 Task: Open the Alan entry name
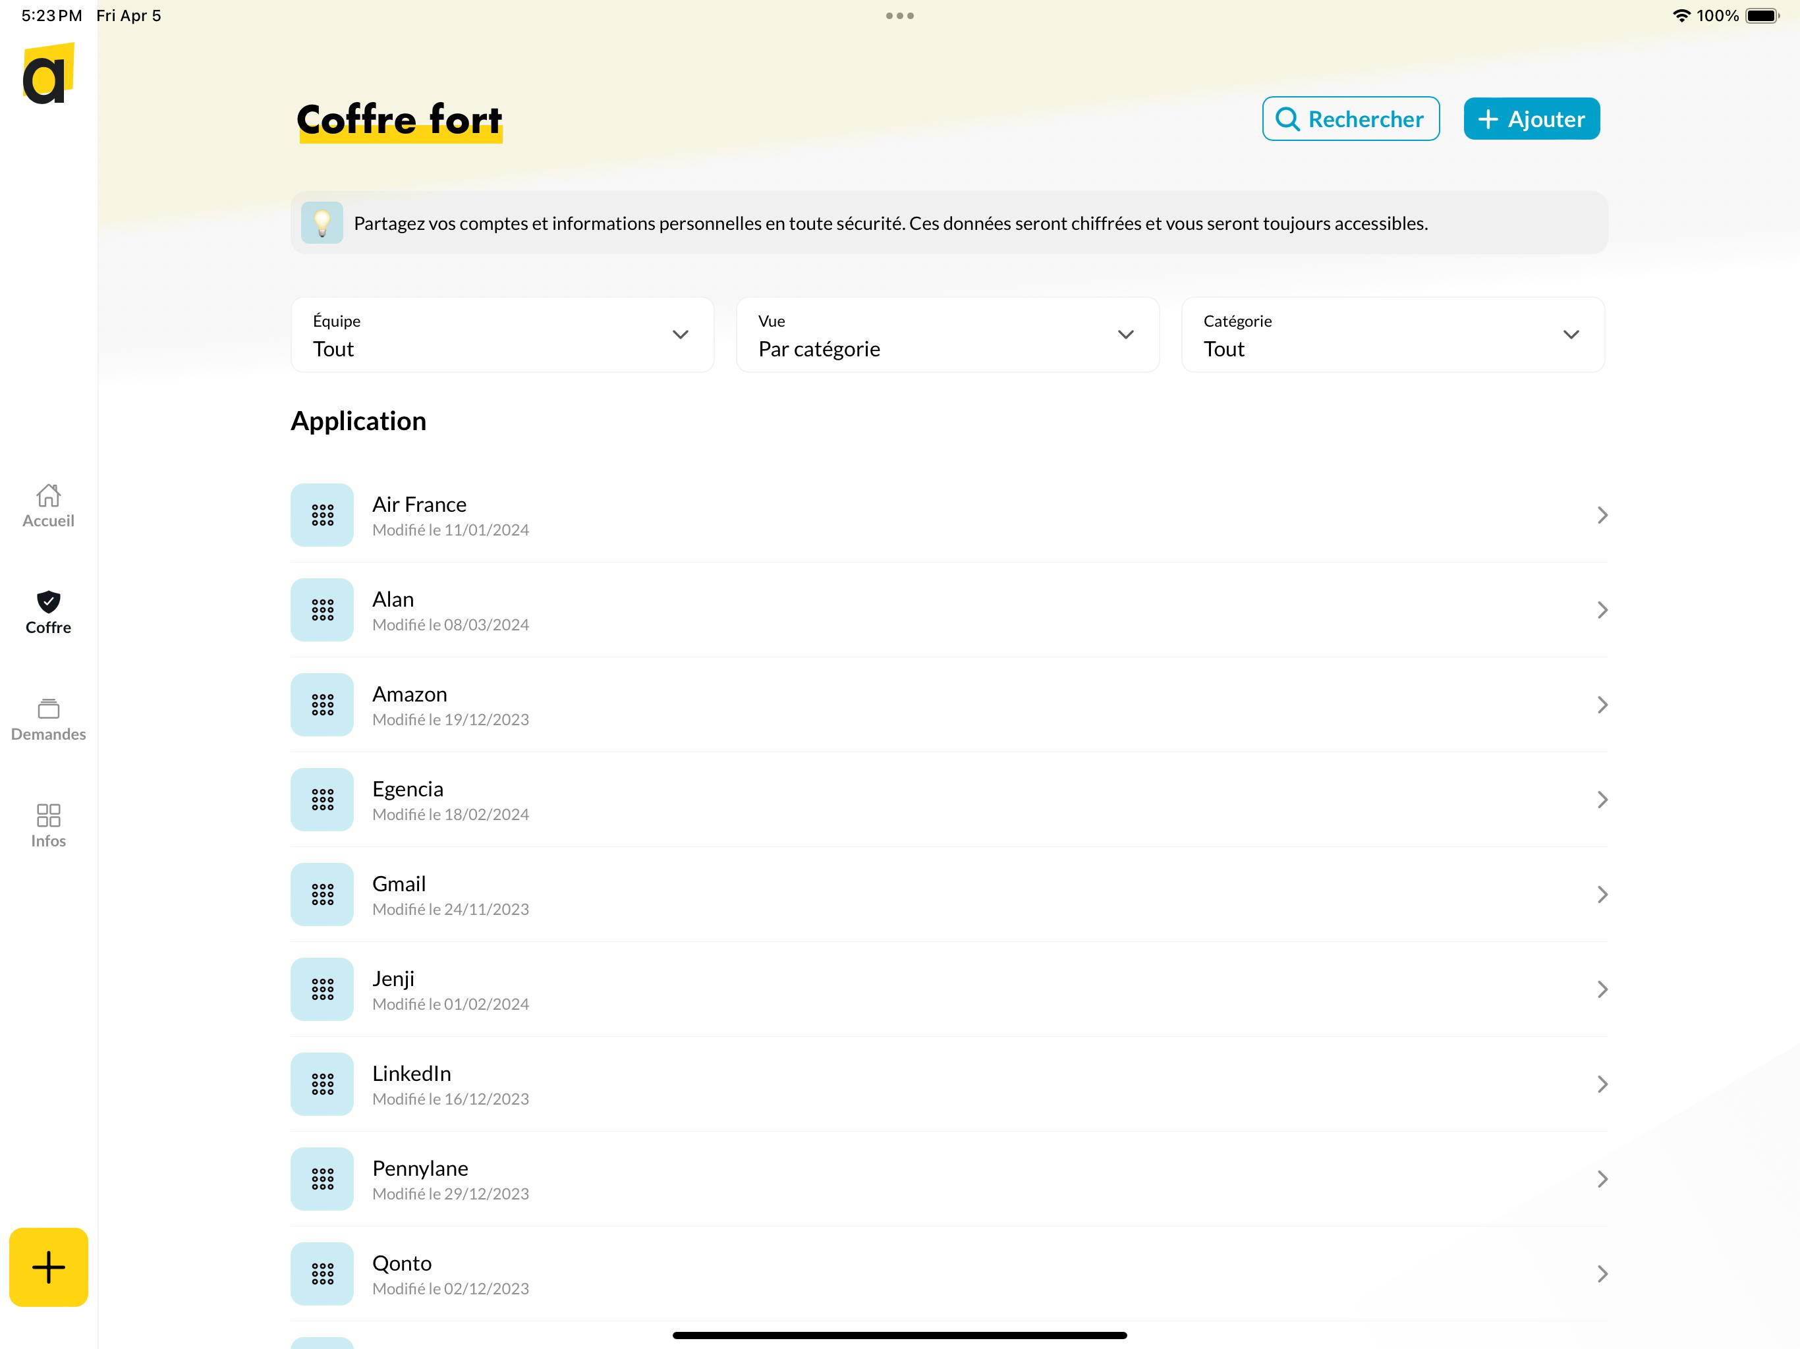393,599
